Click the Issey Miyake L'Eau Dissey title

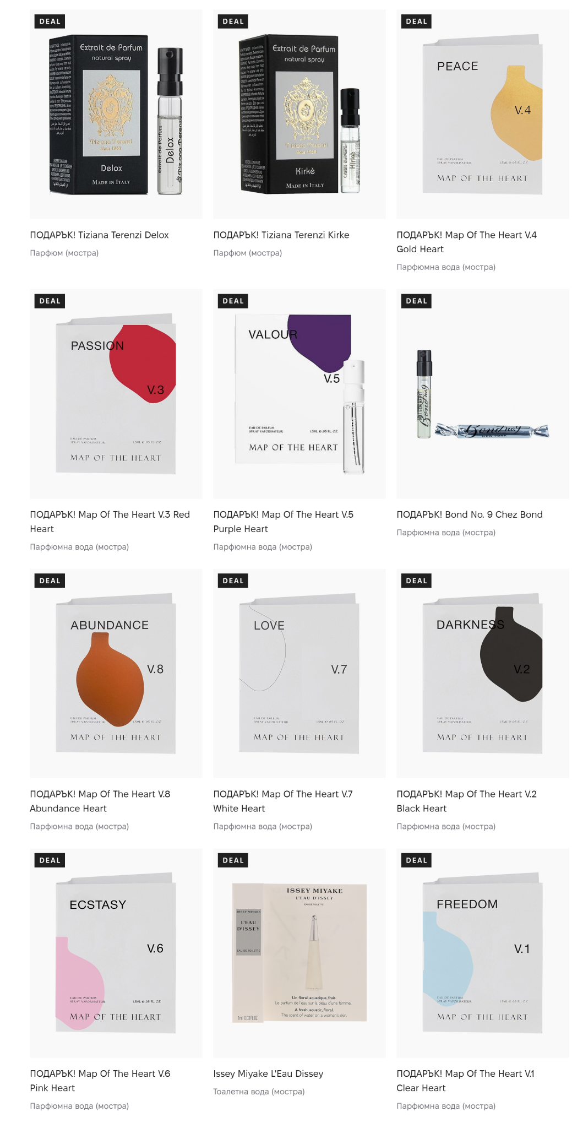point(268,1073)
